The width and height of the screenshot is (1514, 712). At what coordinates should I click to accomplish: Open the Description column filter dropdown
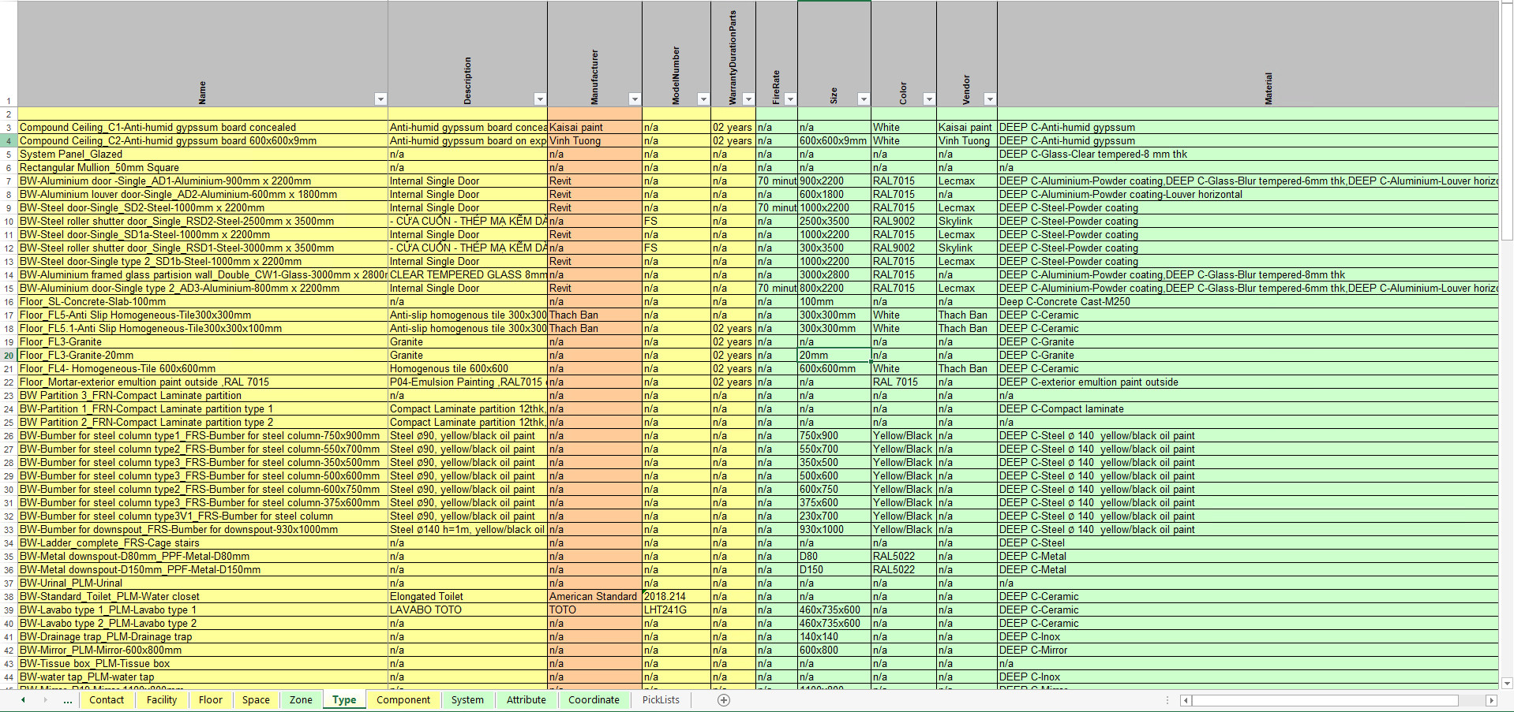point(540,99)
